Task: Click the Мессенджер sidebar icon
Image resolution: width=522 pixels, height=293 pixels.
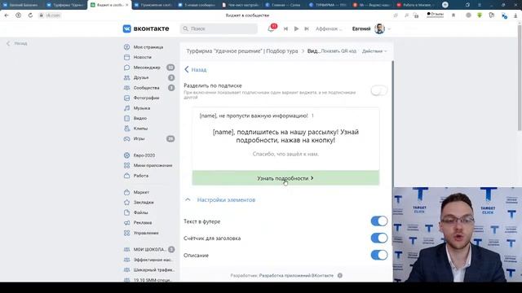Action: click(x=126, y=68)
